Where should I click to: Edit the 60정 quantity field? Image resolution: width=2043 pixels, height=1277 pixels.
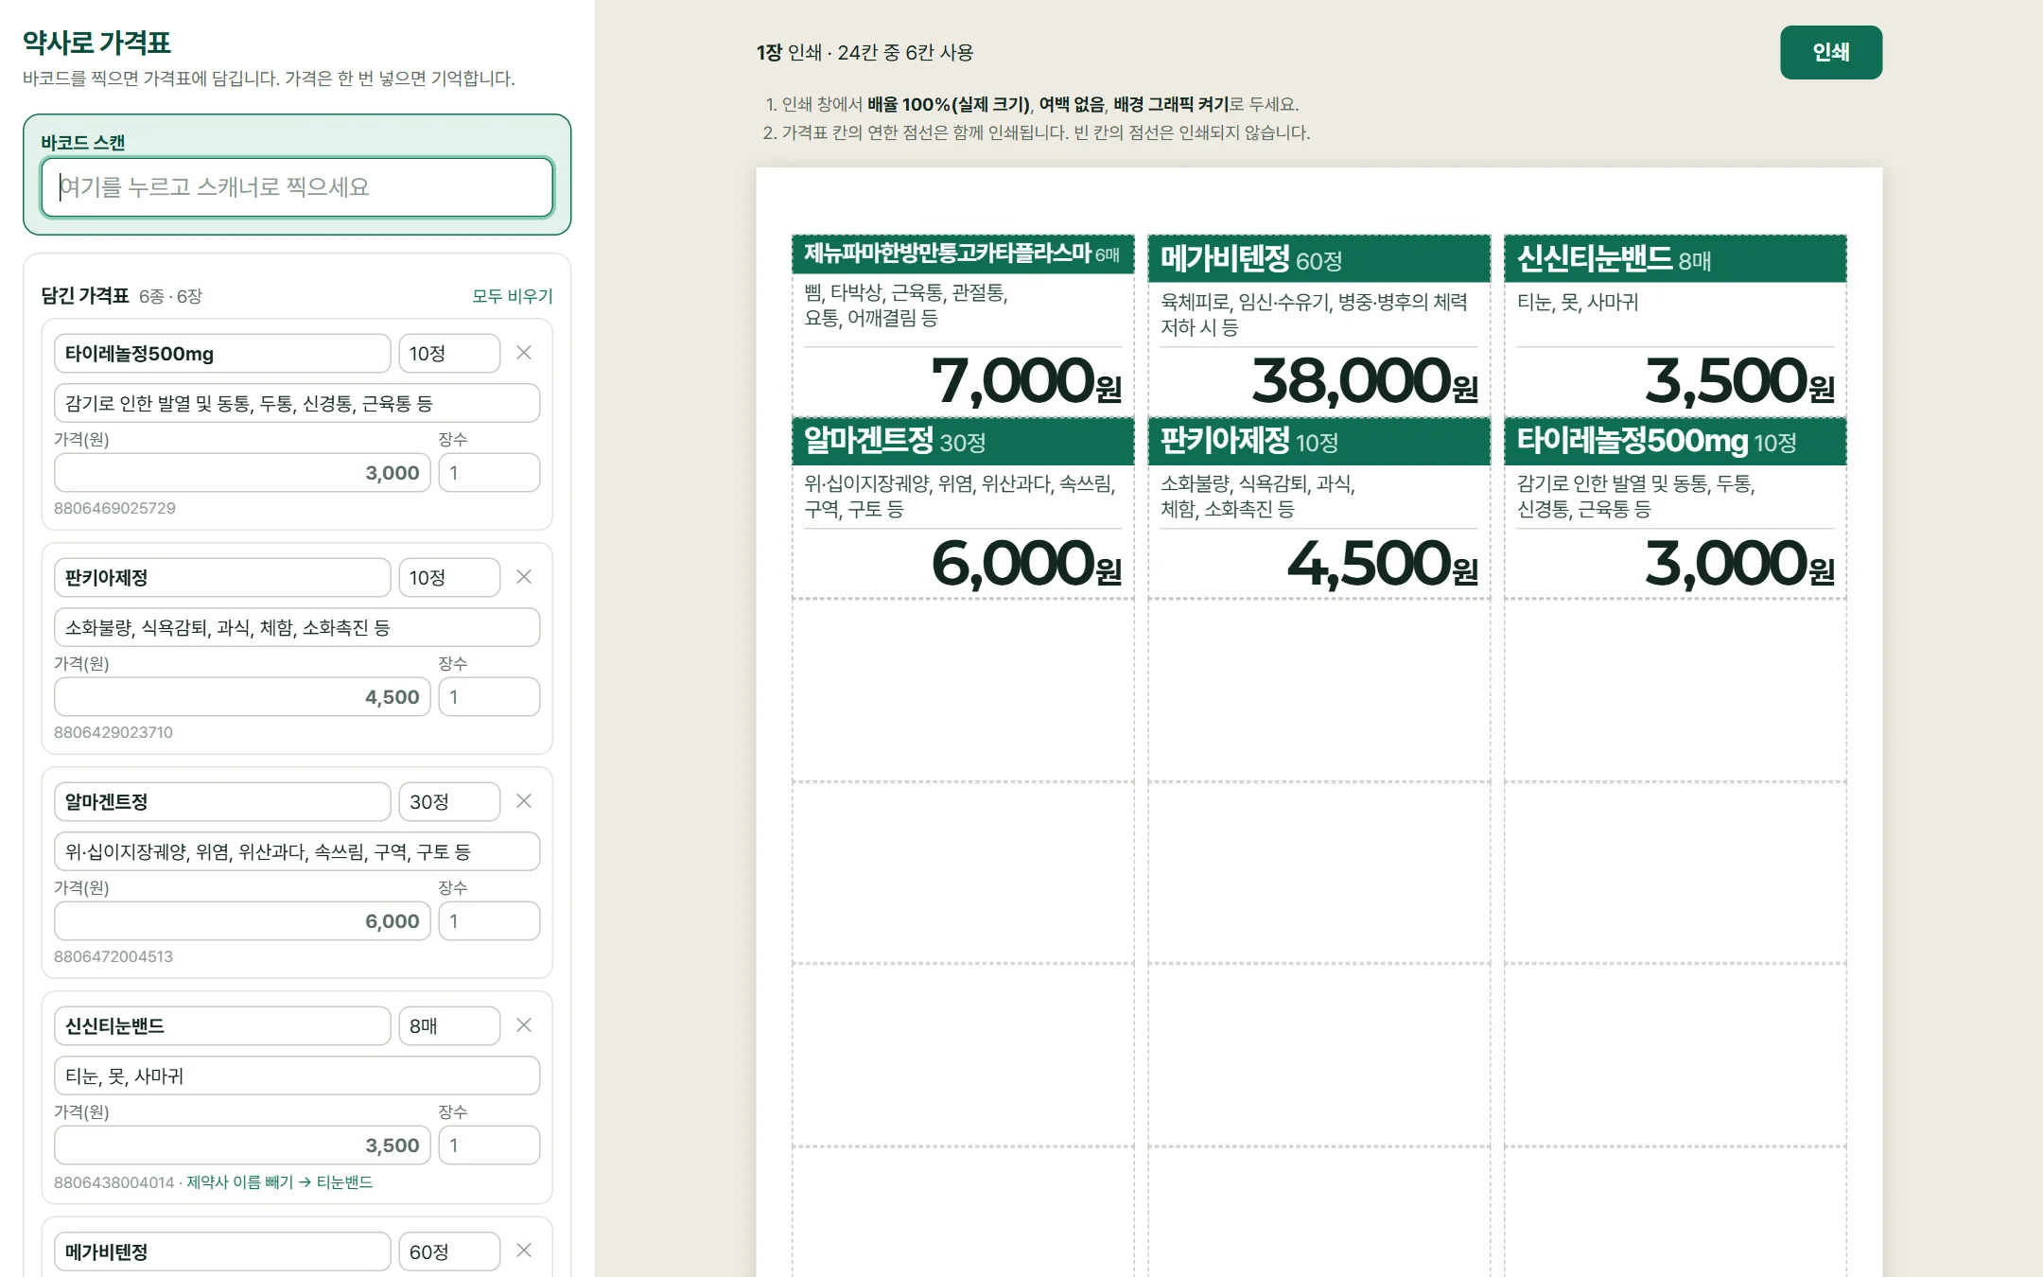click(x=449, y=1251)
